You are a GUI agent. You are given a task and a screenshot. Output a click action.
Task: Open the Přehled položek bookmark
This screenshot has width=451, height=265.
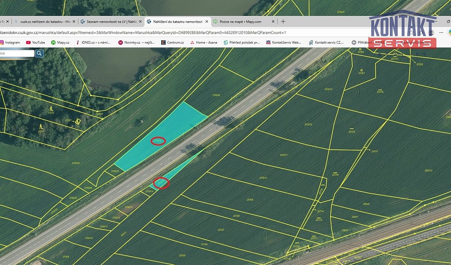point(241,42)
